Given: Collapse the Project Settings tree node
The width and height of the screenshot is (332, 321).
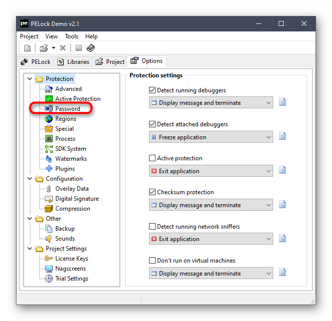Looking at the screenshot, I should coord(29,248).
